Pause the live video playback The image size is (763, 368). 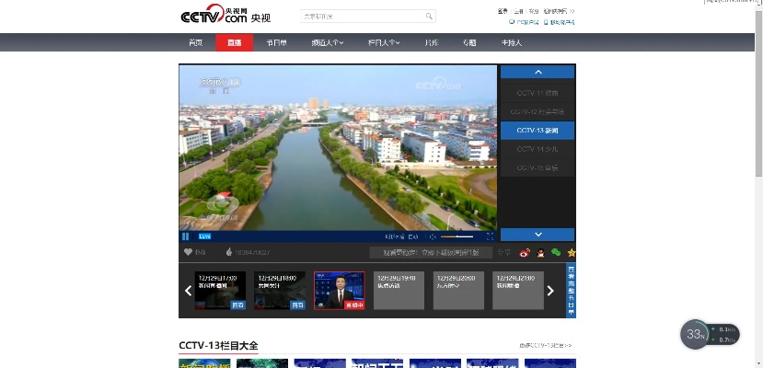pos(185,236)
